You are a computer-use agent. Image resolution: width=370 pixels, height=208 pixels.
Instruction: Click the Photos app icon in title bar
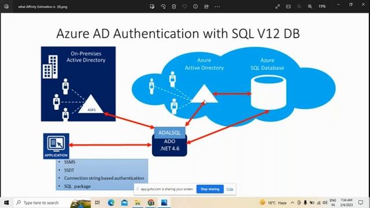pyautogui.click(x=6, y=6)
